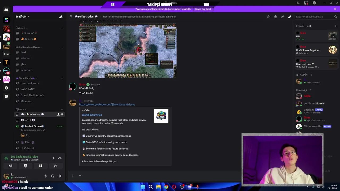Open the threads icon in channel header
This screenshot has width=340, height=191.
(x=268, y=16)
